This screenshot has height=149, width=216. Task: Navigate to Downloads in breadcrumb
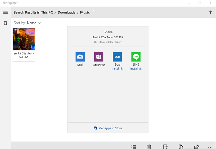pos(66,12)
